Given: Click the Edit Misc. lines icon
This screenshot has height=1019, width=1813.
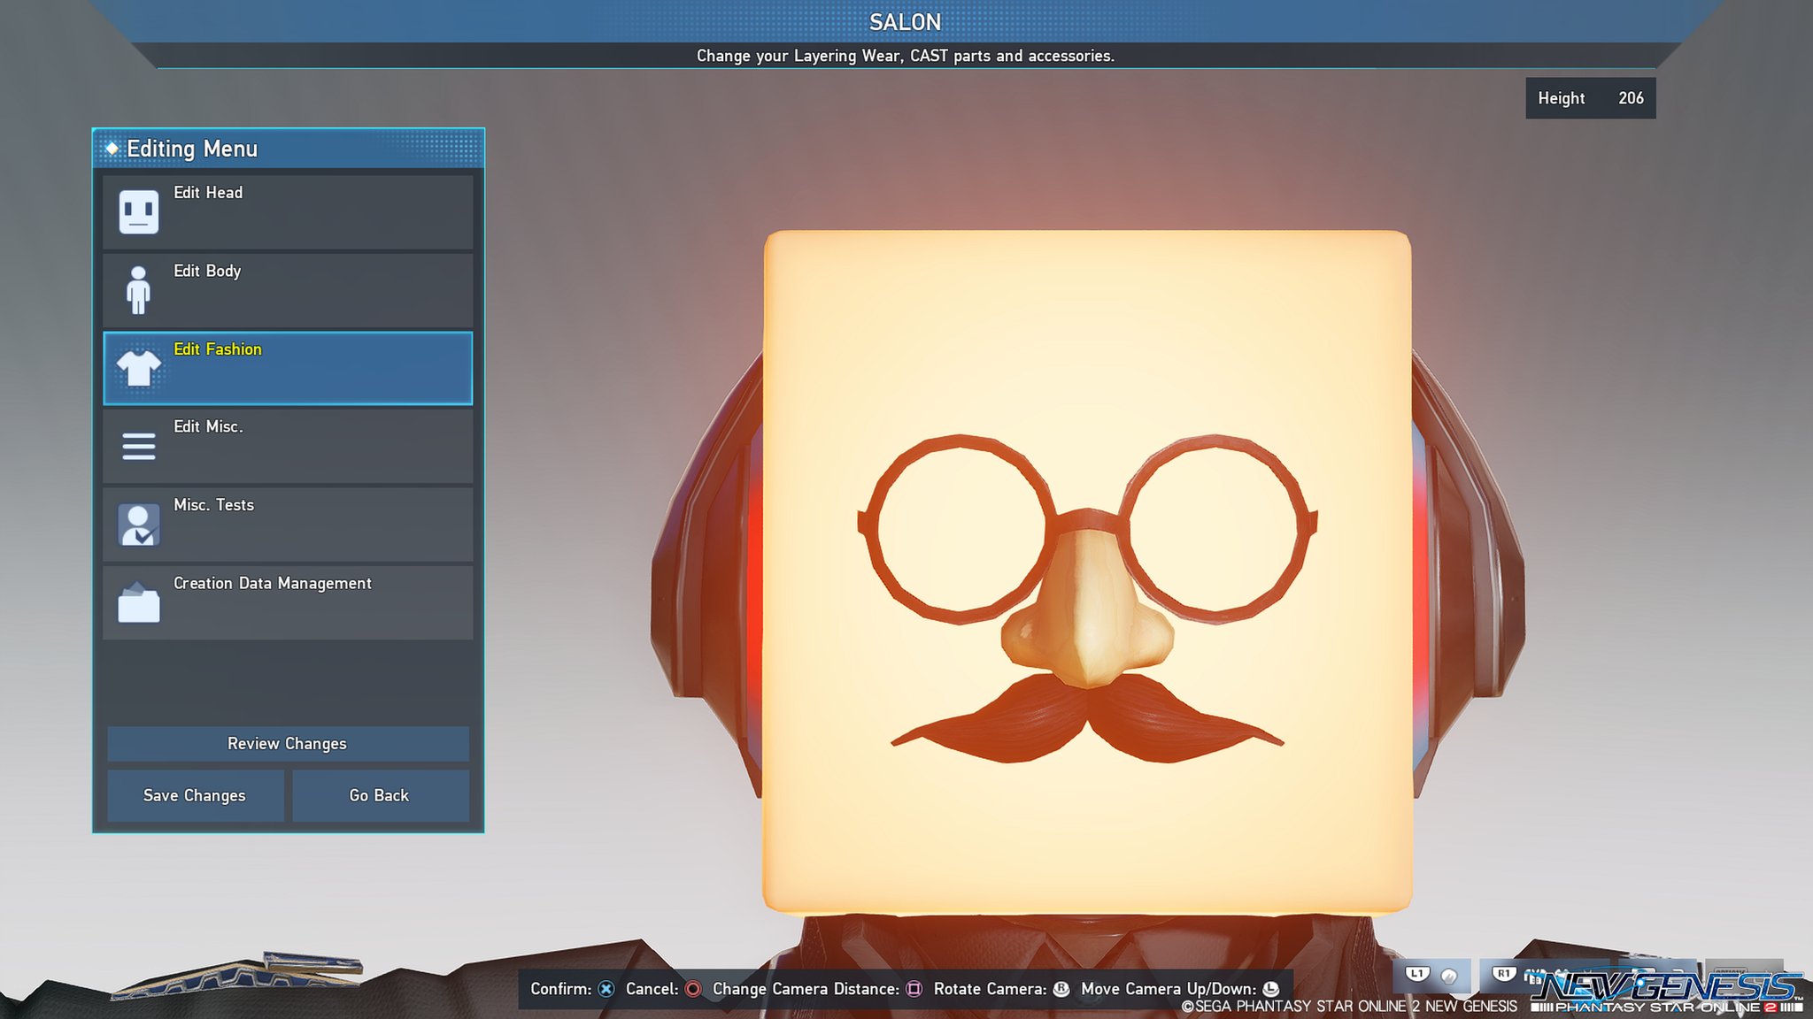Looking at the screenshot, I should [x=139, y=446].
